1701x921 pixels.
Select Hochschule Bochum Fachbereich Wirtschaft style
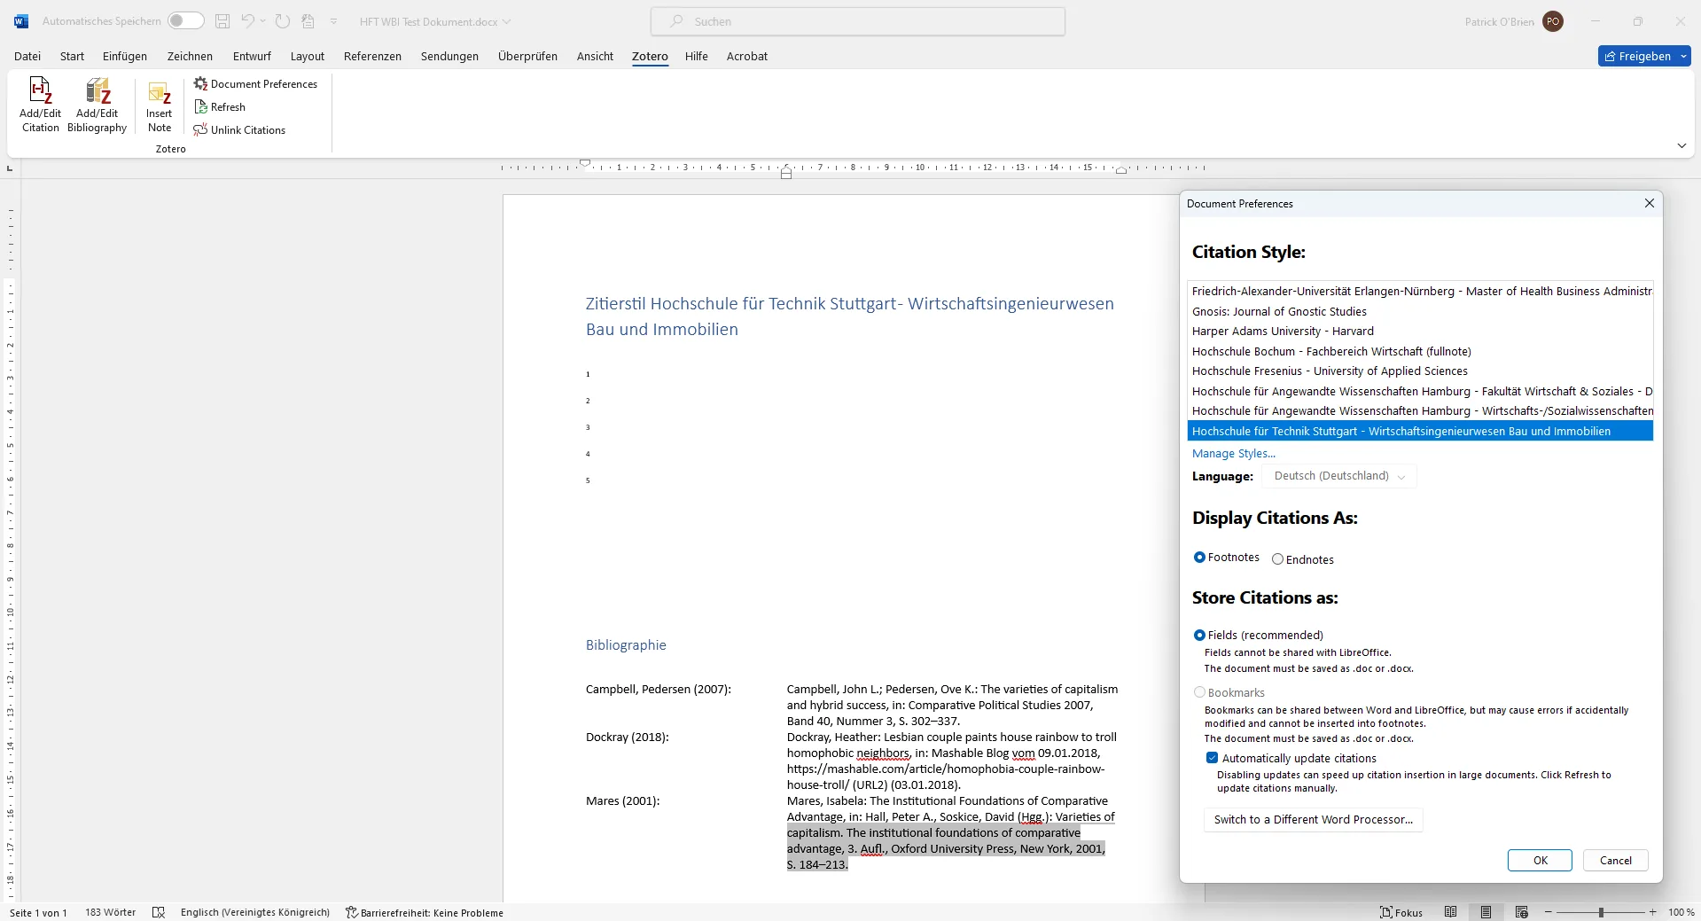click(1420, 351)
